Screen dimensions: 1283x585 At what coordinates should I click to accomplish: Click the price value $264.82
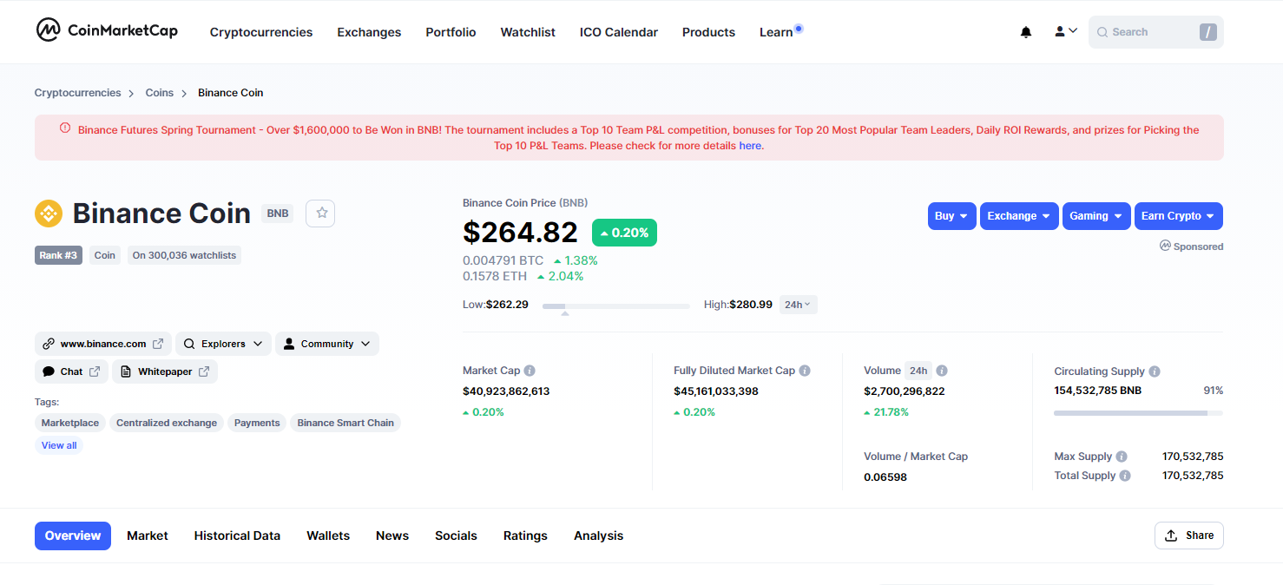[520, 233]
